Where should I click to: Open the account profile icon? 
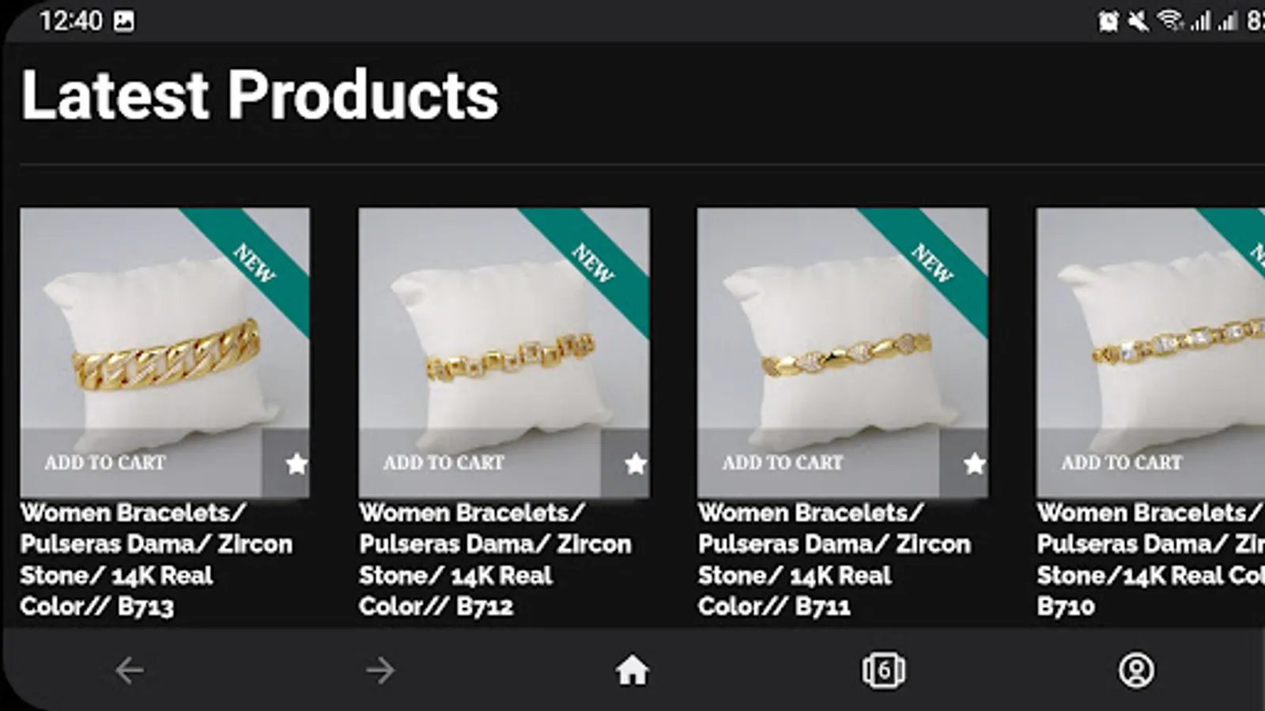1135,671
